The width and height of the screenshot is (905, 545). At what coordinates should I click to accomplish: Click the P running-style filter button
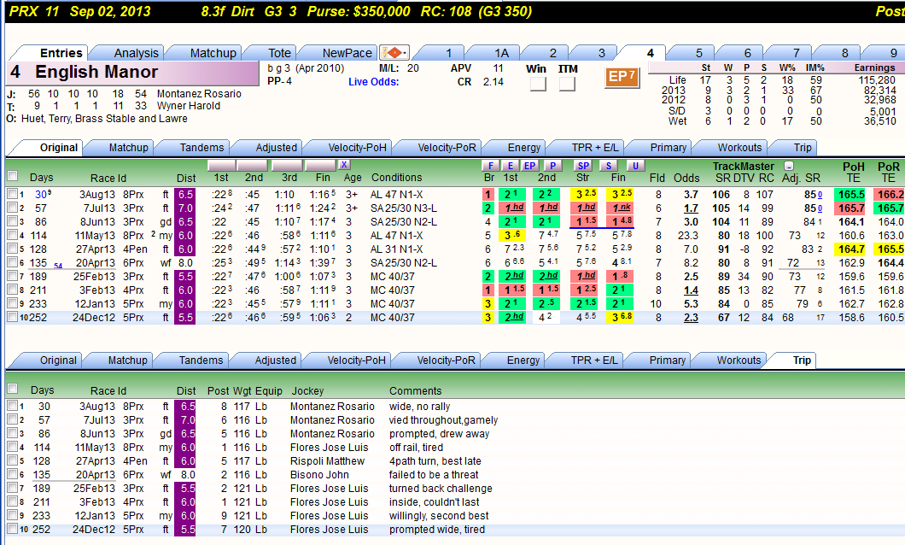[x=552, y=166]
